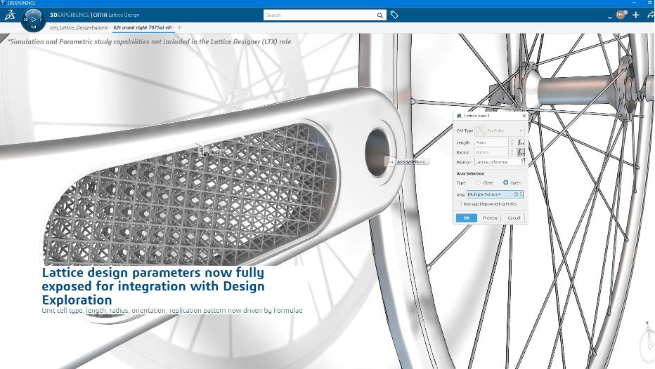Click the OK button in dialog

tap(466, 218)
